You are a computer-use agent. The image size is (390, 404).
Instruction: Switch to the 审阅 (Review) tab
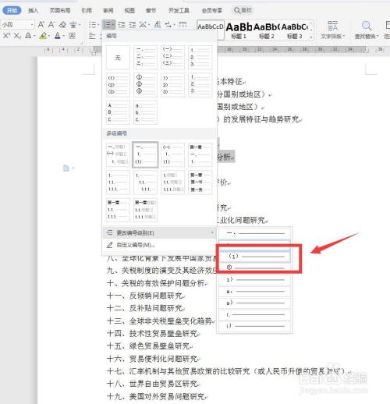click(108, 10)
